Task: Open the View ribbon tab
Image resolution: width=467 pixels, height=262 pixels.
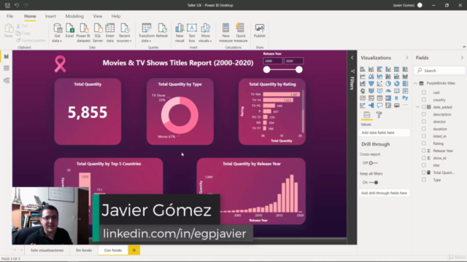Action: pos(97,16)
